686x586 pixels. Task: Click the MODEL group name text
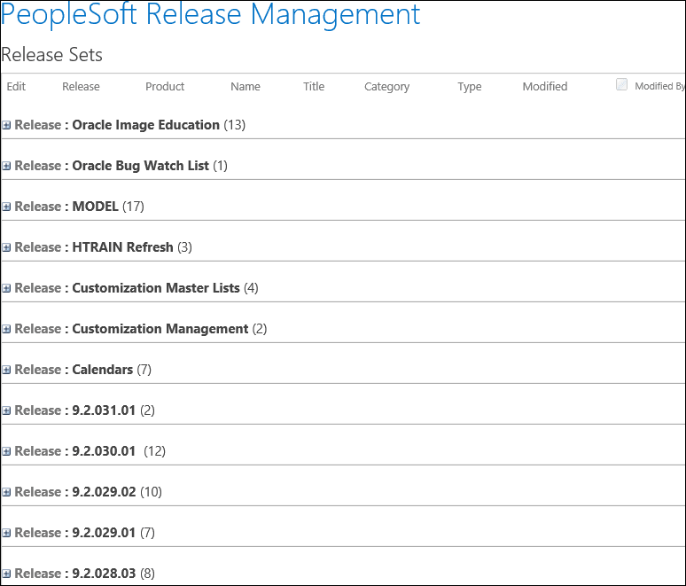point(96,207)
